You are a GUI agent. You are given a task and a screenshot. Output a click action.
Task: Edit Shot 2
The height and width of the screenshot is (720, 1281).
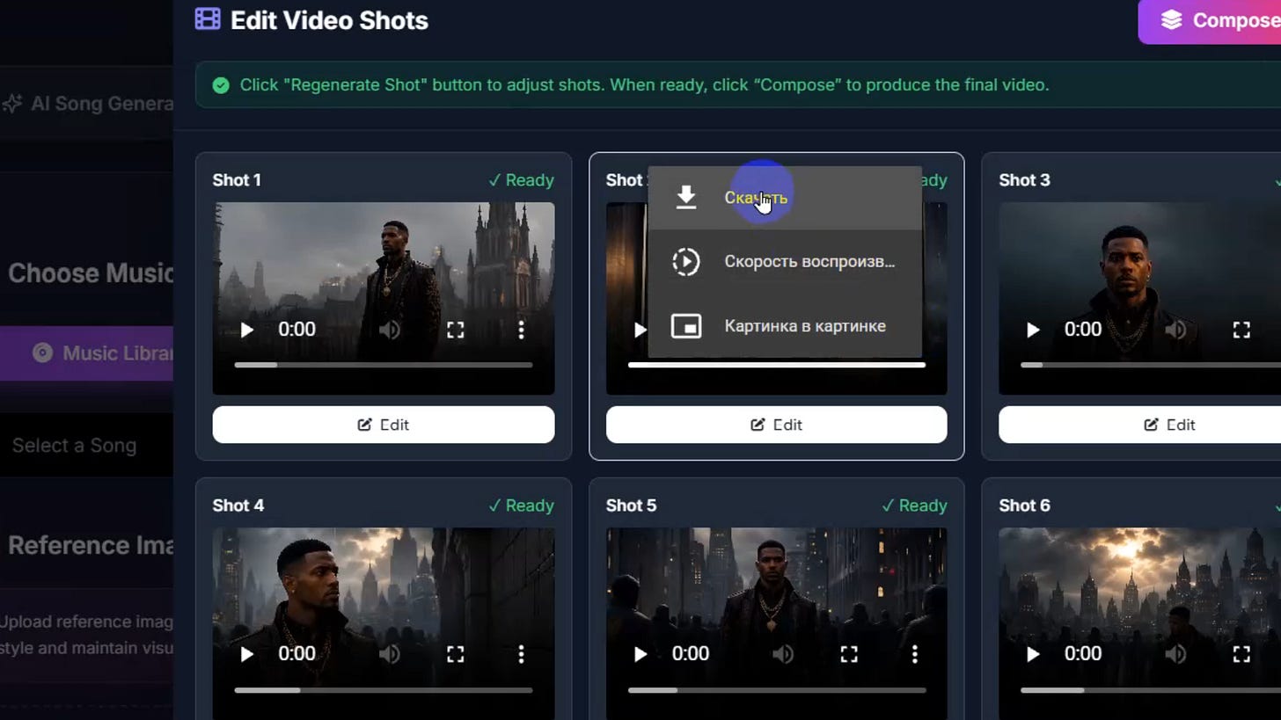[x=777, y=425]
